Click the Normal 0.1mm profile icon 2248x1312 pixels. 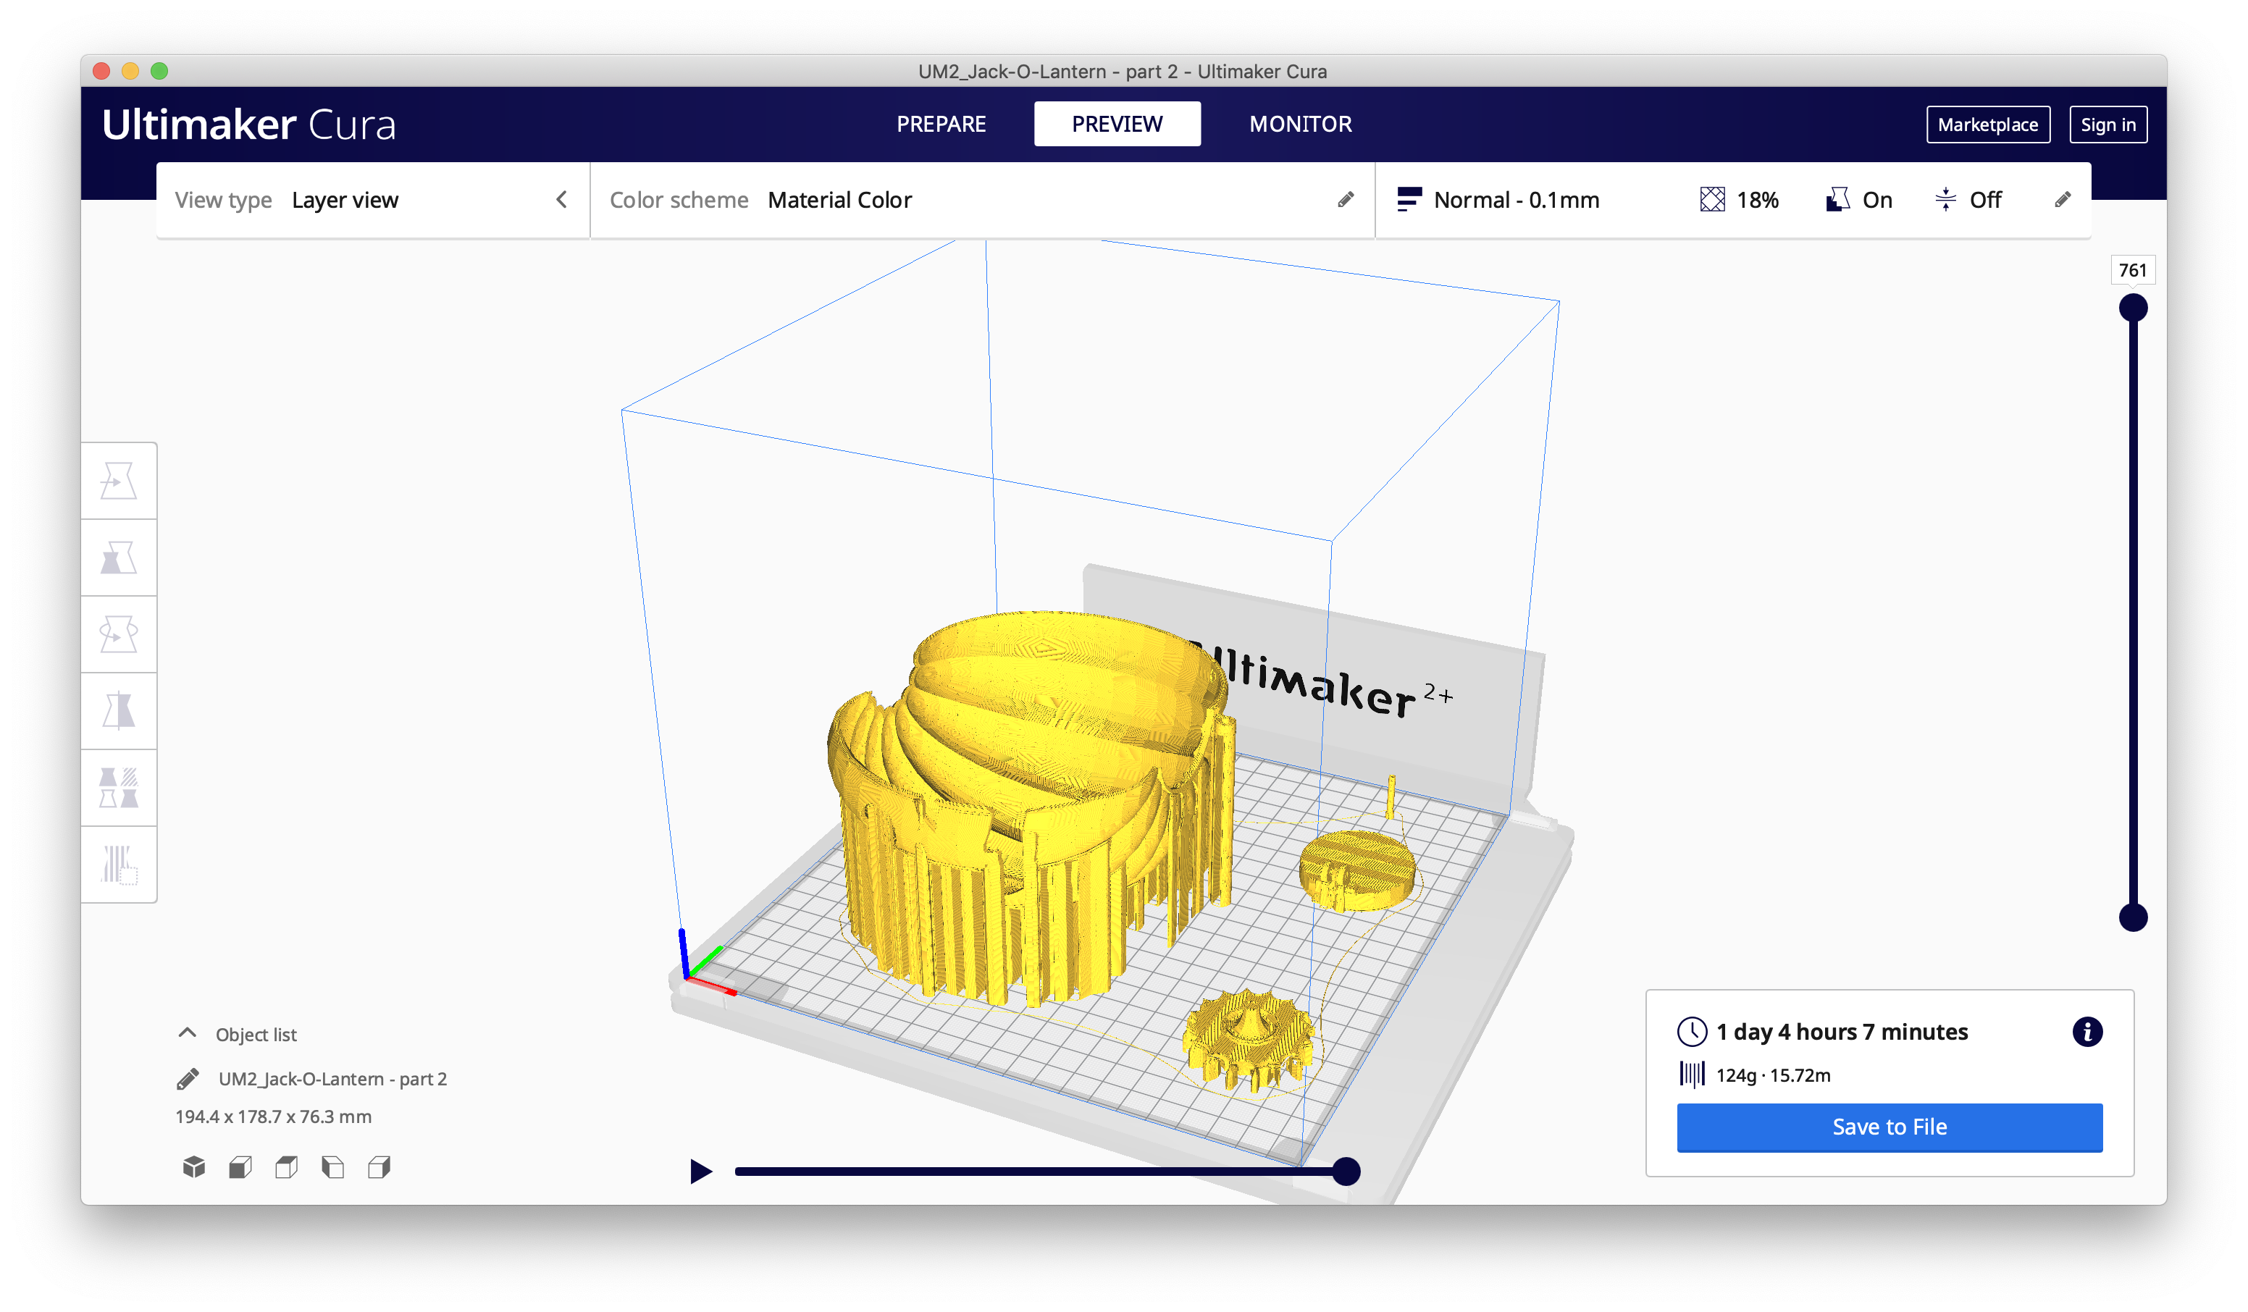(1409, 200)
